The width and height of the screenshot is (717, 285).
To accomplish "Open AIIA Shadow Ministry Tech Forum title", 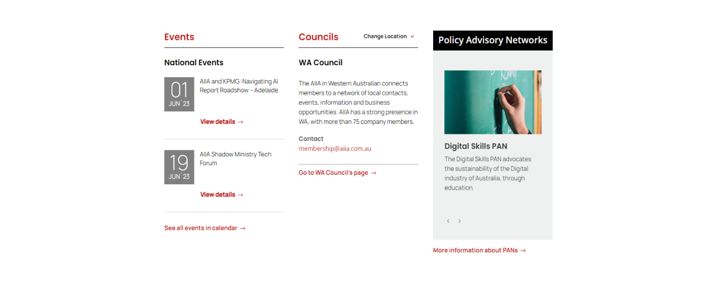I will pyautogui.click(x=235, y=159).
